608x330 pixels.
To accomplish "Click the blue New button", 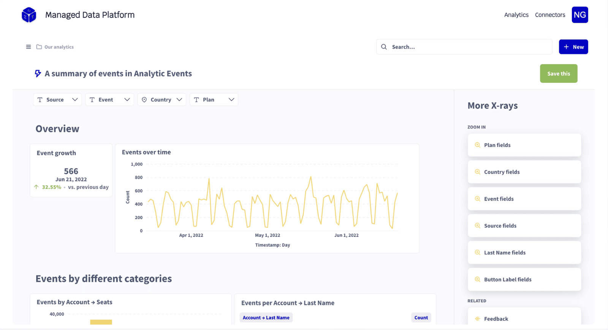I will click(573, 47).
